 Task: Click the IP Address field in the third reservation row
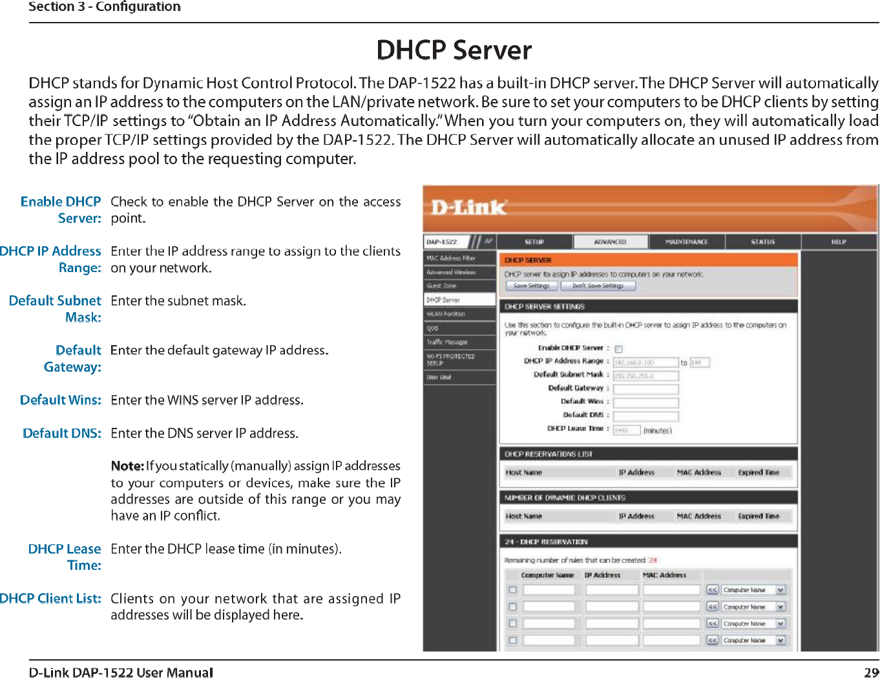(612, 624)
